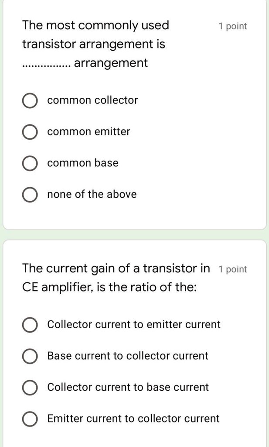Click the 1 point label on the second question
Image resolution: width=269 pixels, height=447 pixels.
(233, 269)
